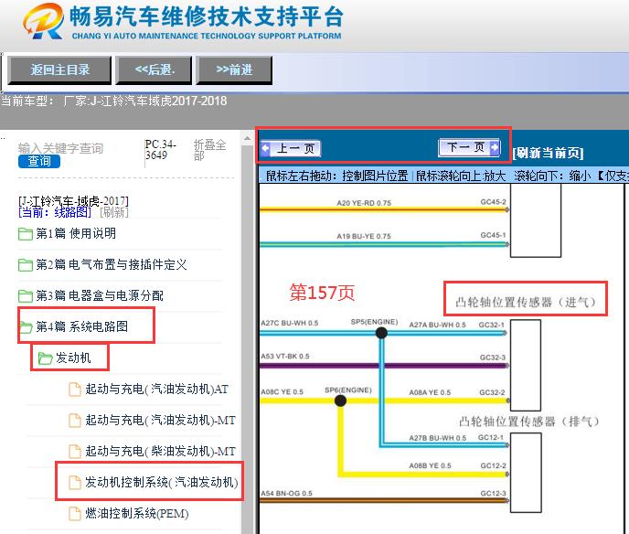Click wire label A08B YE 0.5
This screenshot has width=629, height=534.
click(430, 465)
